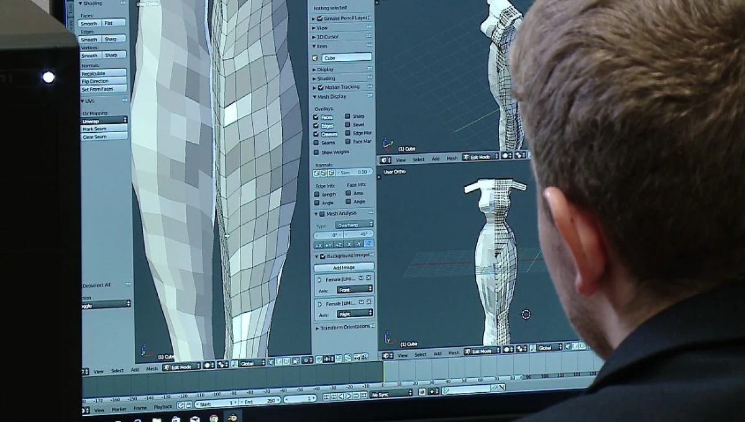
Task: Open the Edit Mode dropdown in the left viewport
Action: pyautogui.click(x=181, y=367)
